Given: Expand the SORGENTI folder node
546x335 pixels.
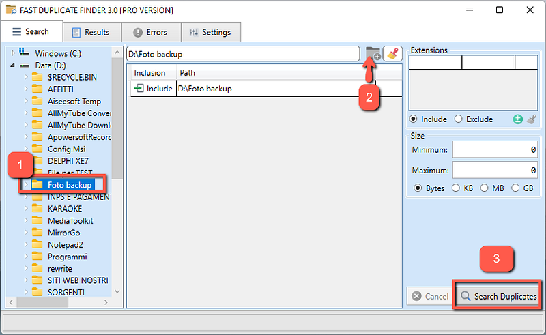Looking at the screenshot, I should tap(26, 292).
